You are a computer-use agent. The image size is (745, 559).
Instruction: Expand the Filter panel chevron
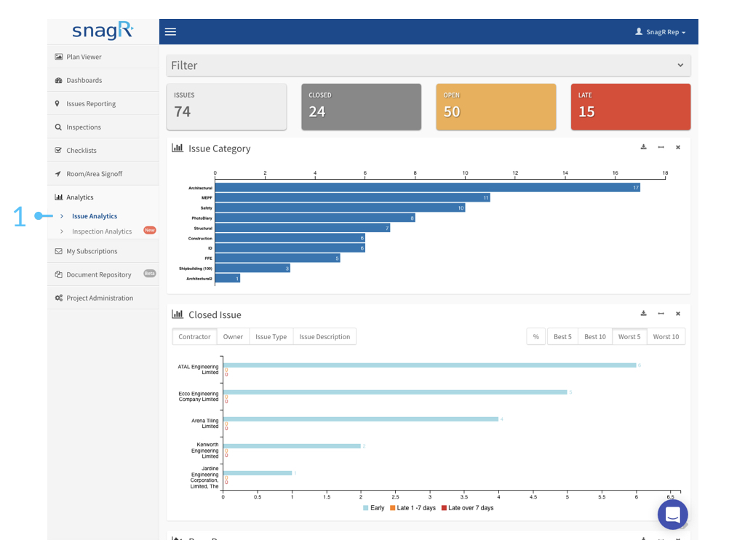680,65
